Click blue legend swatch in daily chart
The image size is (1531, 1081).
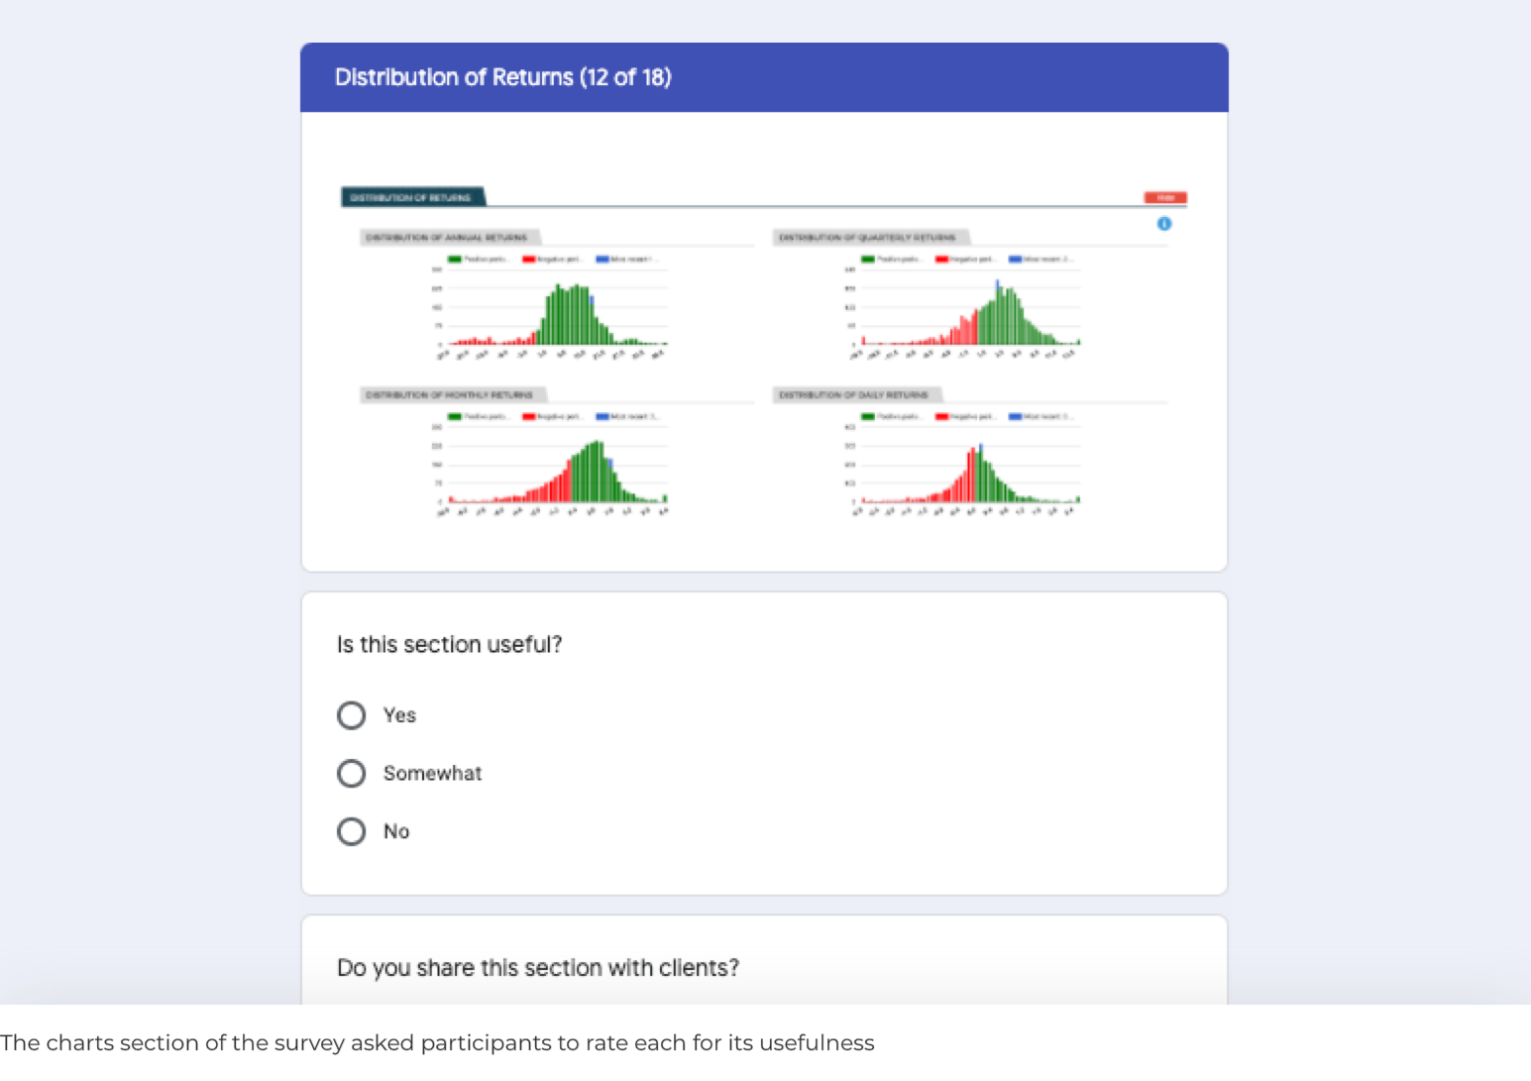click(1016, 417)
